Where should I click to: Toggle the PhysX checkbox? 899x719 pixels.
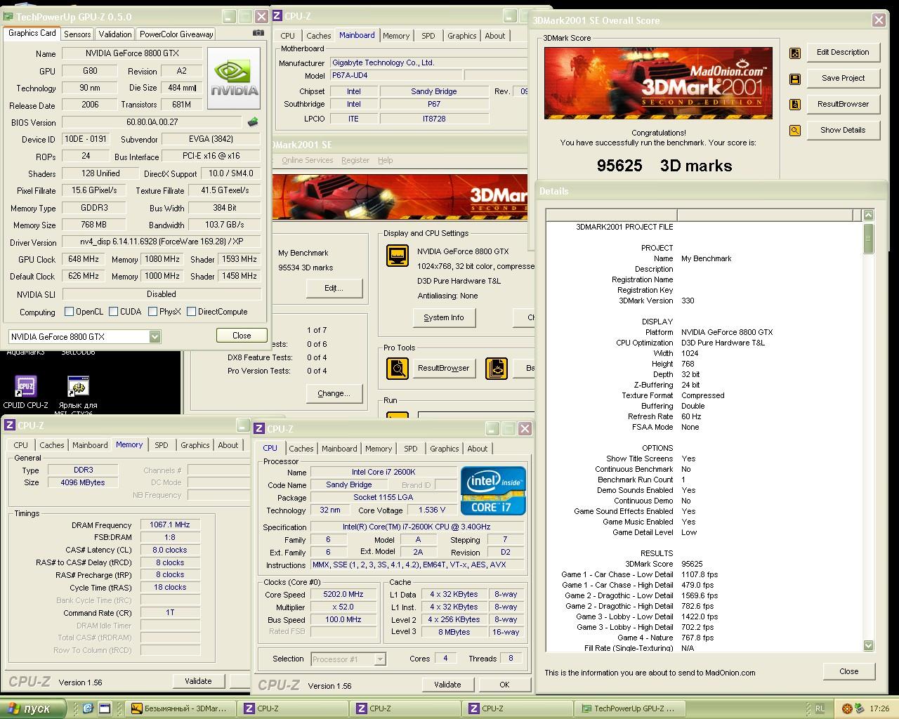(152, 311)
